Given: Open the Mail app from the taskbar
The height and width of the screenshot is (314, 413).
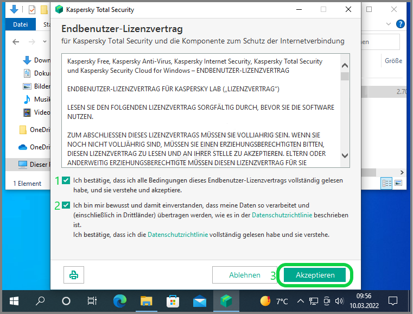Looking at the screenshot, I should (x=199, y=301).
